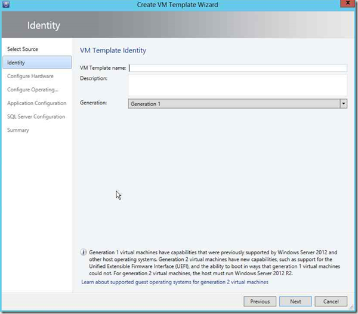Click the VM Template Identity heading
This screenshot has width=358, height=314.
pos(113,51)
